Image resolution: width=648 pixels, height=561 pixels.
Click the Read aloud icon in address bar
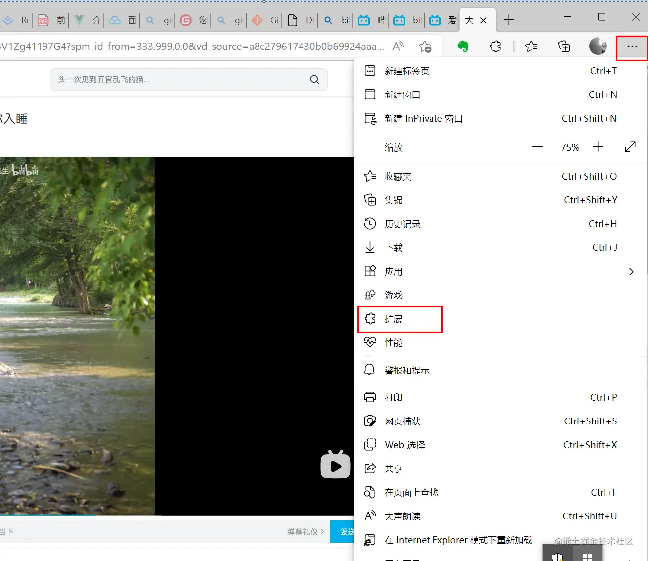pyautogui.click(x=398, y=47)
